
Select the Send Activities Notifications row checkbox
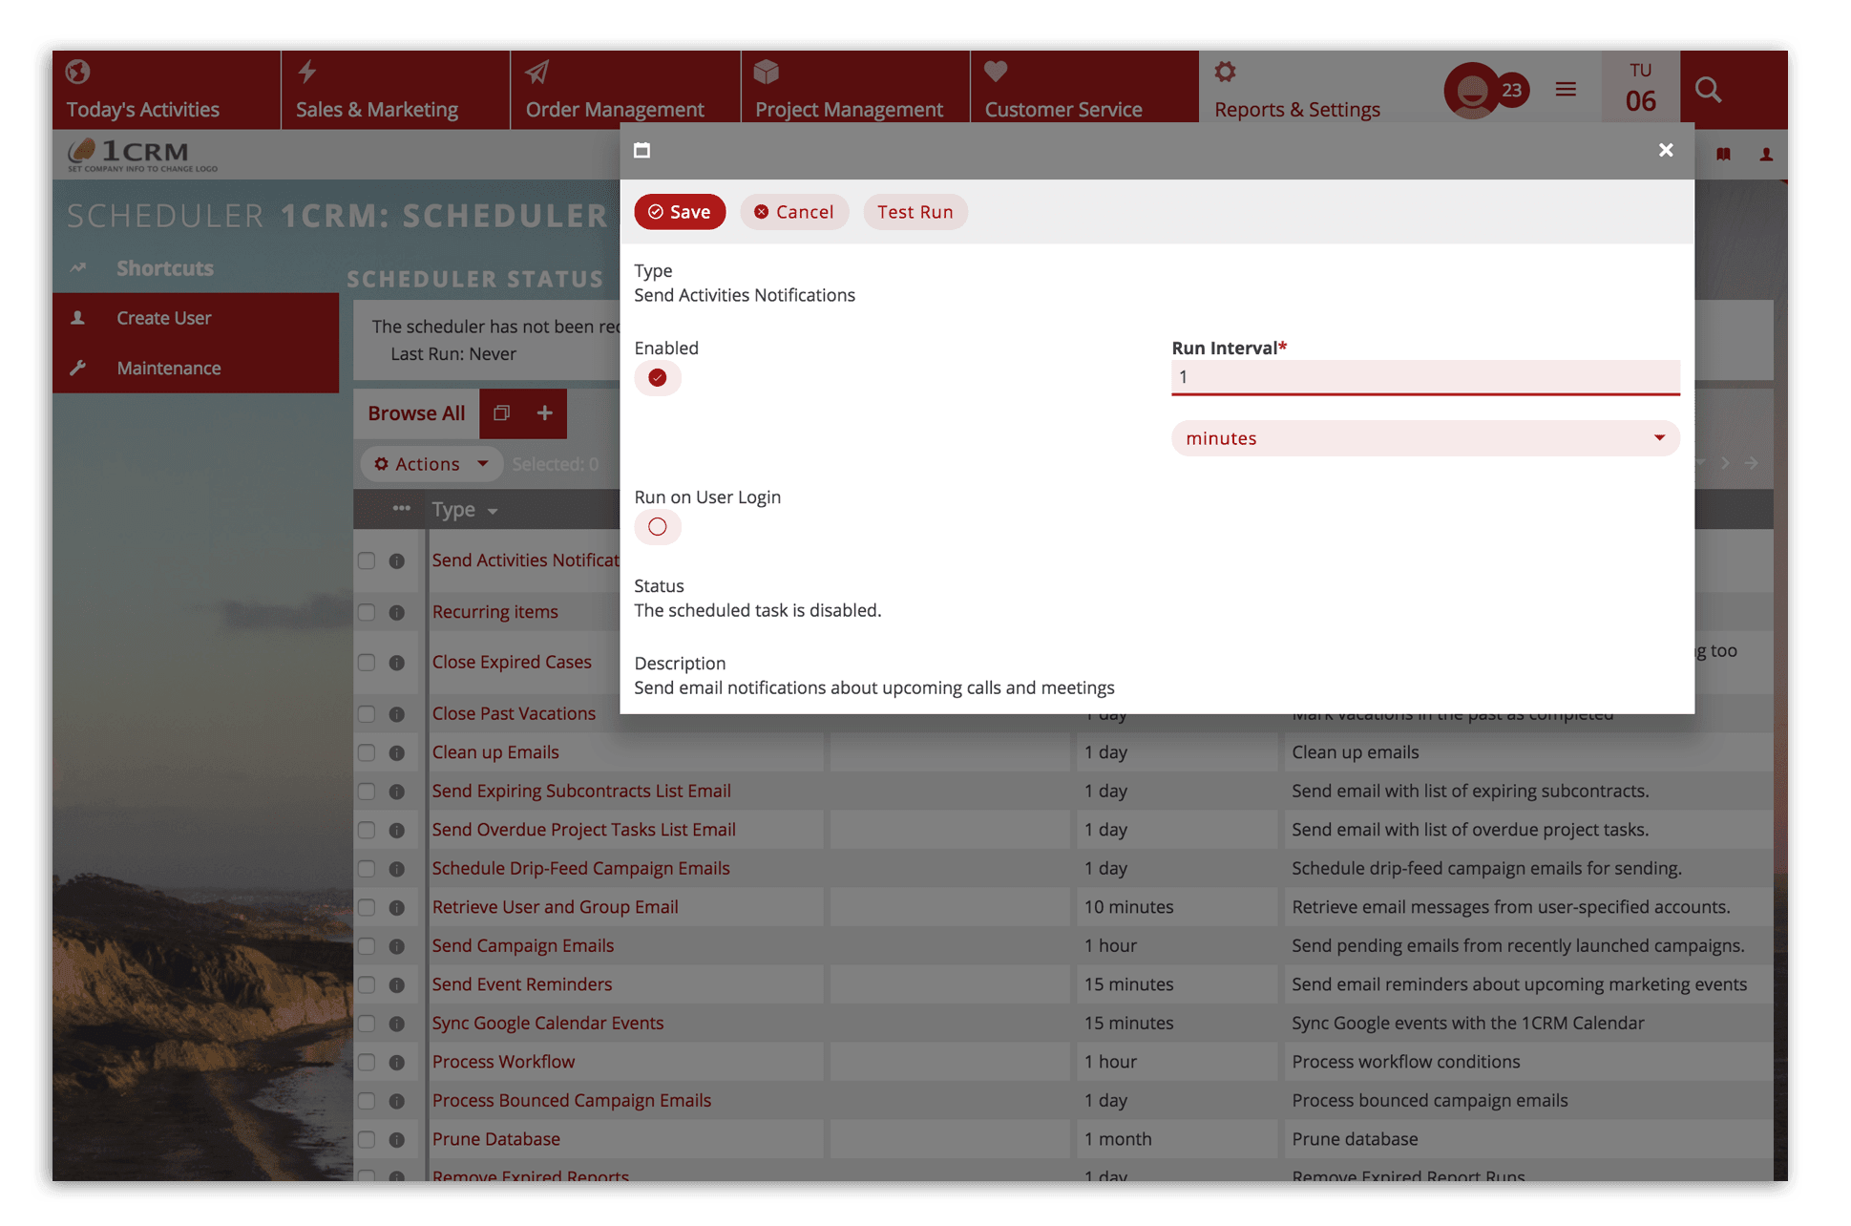click(x=367, y=560)
